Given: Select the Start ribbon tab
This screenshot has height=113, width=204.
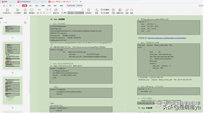Looking at the screenshot, I should pos(25,6).
